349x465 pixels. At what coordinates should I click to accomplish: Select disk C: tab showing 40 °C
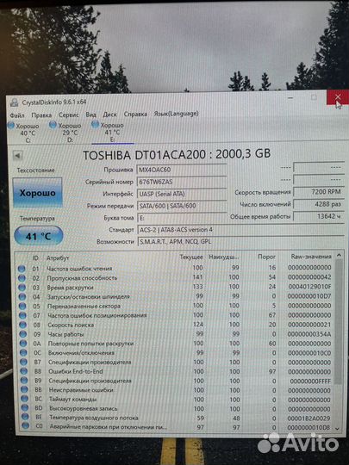pos(24,133)
